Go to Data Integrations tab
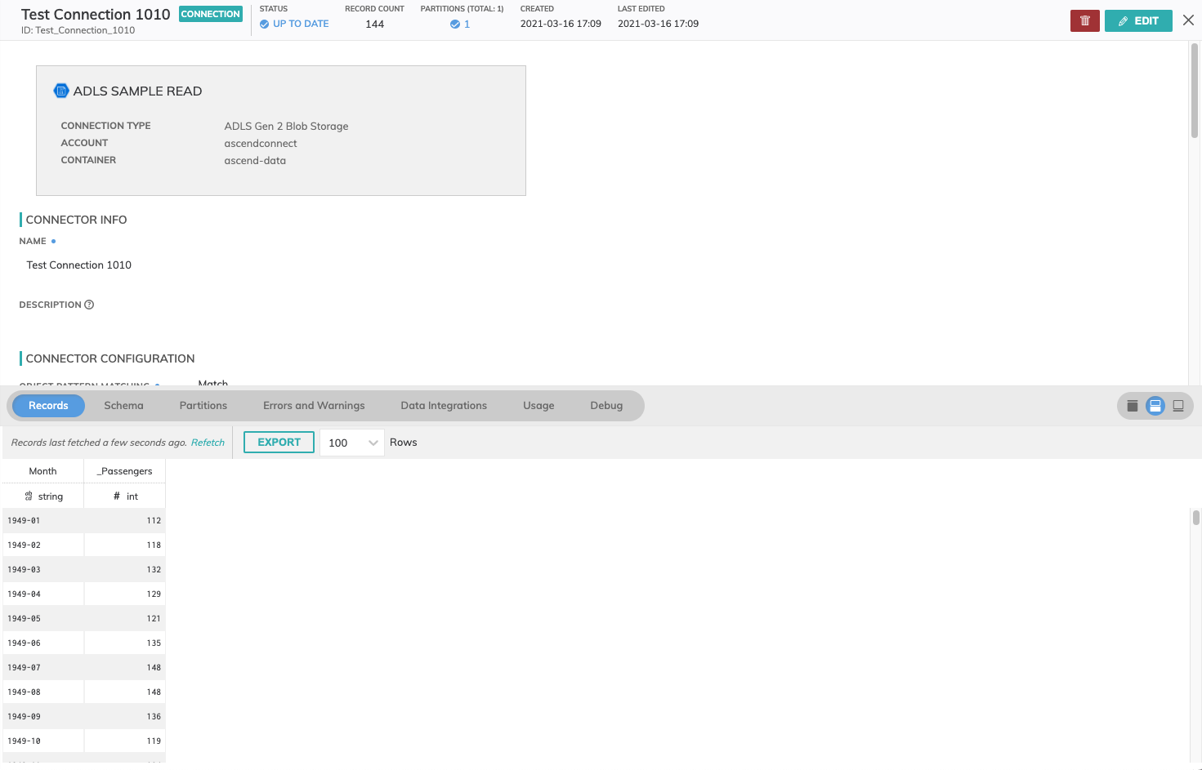1202x770 pixels. click(444, 406)
